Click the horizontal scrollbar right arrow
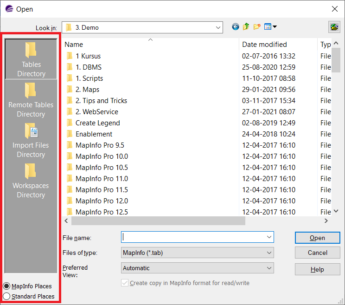Viewport: 345px width, 305px height. 326,221
